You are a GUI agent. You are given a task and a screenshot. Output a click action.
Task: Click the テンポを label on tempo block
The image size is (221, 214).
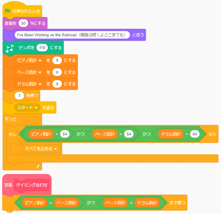point(26,48)
